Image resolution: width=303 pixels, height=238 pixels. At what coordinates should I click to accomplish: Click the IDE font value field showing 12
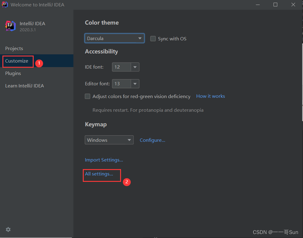click(x=122, y=67)
